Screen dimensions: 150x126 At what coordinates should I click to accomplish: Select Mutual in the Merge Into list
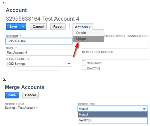point(113,115)
